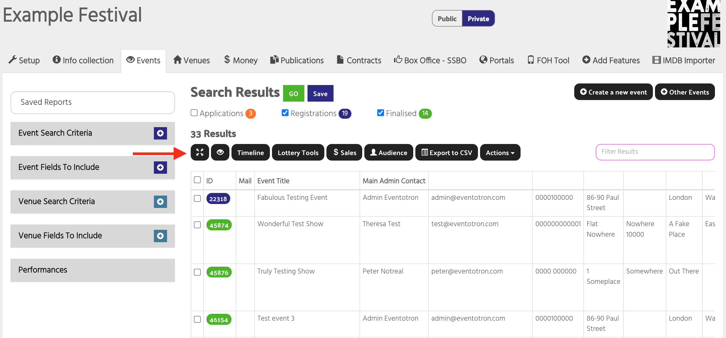Click the eye view icon button
Image resolution: width=726 pixels, height=338 pixels.
tap(220, 152)
